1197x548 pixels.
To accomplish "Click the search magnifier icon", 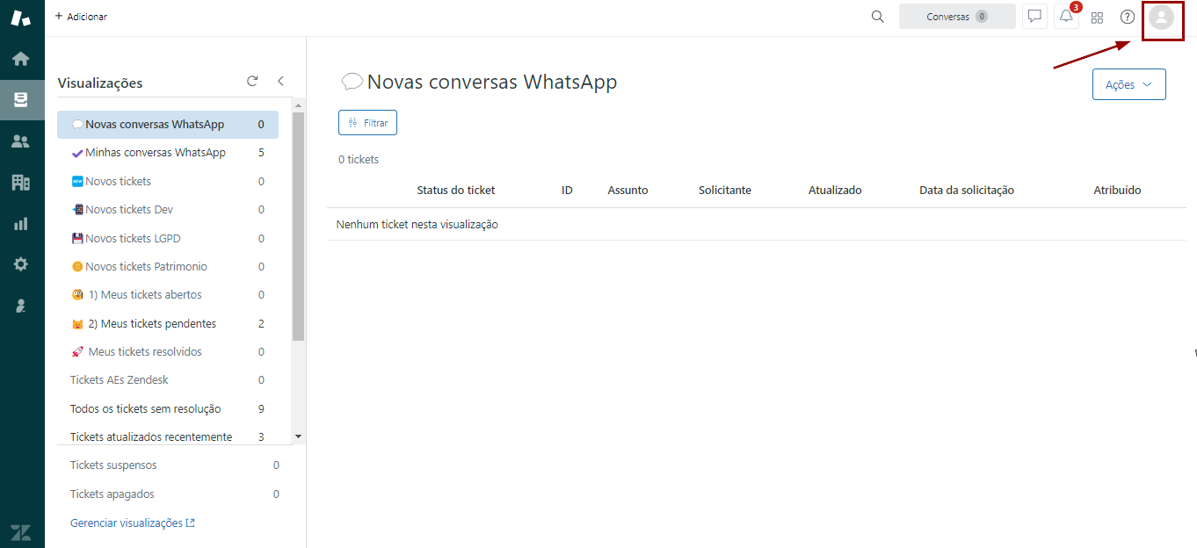I will click(x=877, y=17).
